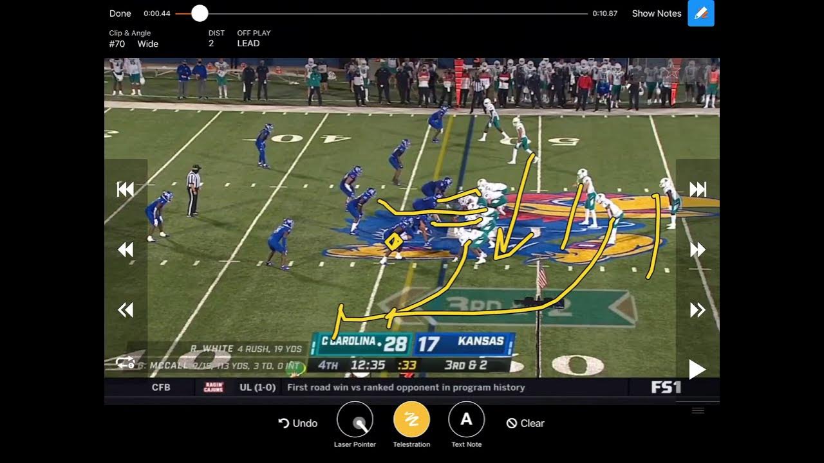This screenshot has height=463, width=824.
Task: Click the Clip & Angle heading
Action: coord(130,33)
